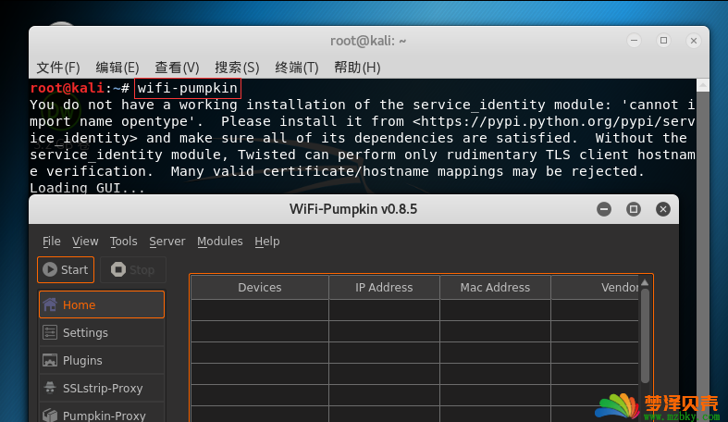Open the Server menu in WiFi-Pumpkin
This screenshot has height=422, width=728.
167,242
